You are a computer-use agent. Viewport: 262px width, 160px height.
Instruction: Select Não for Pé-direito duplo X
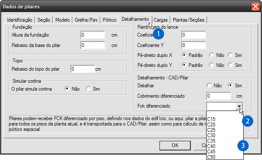(212, 55)
